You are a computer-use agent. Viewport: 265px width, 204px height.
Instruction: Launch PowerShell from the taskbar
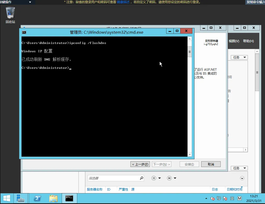(37, 198)
